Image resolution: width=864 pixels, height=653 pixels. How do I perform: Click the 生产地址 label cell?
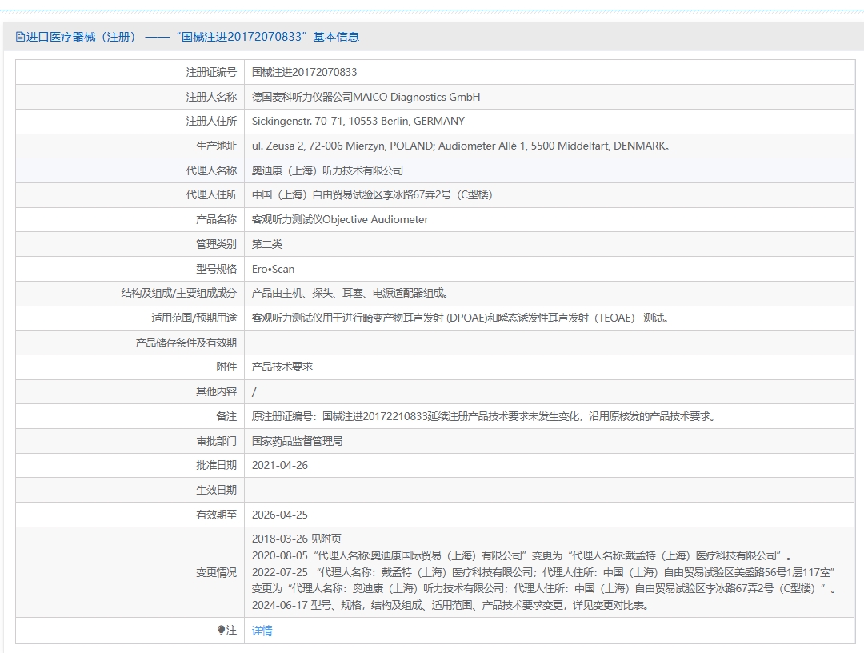[130, 146]
